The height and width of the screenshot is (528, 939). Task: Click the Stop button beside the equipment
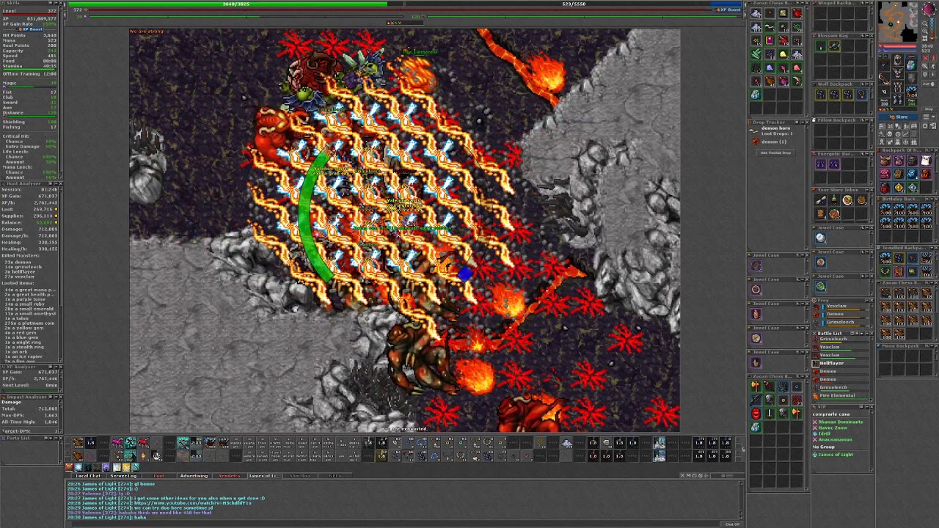(929, 109)
